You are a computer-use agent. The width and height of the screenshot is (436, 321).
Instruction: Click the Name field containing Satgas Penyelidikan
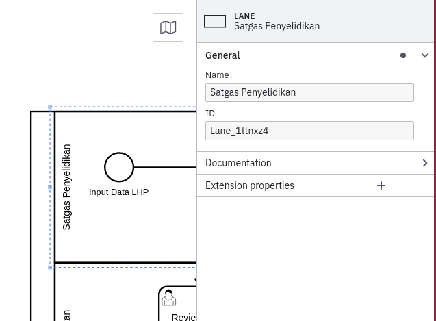[x=309, y=92]
